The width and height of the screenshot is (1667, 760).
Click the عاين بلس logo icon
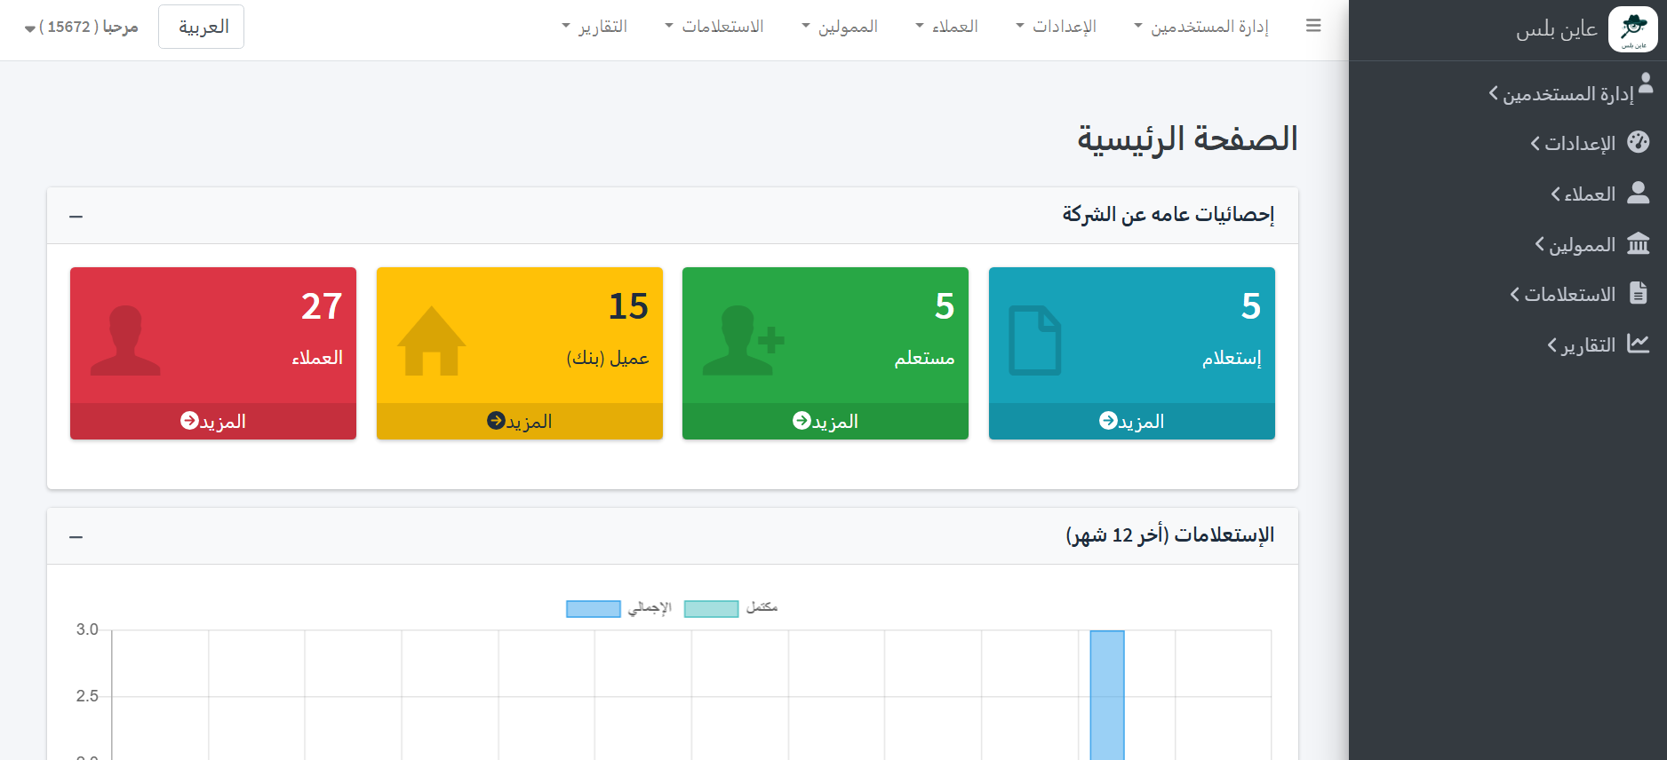click(x=1632, y=29)
